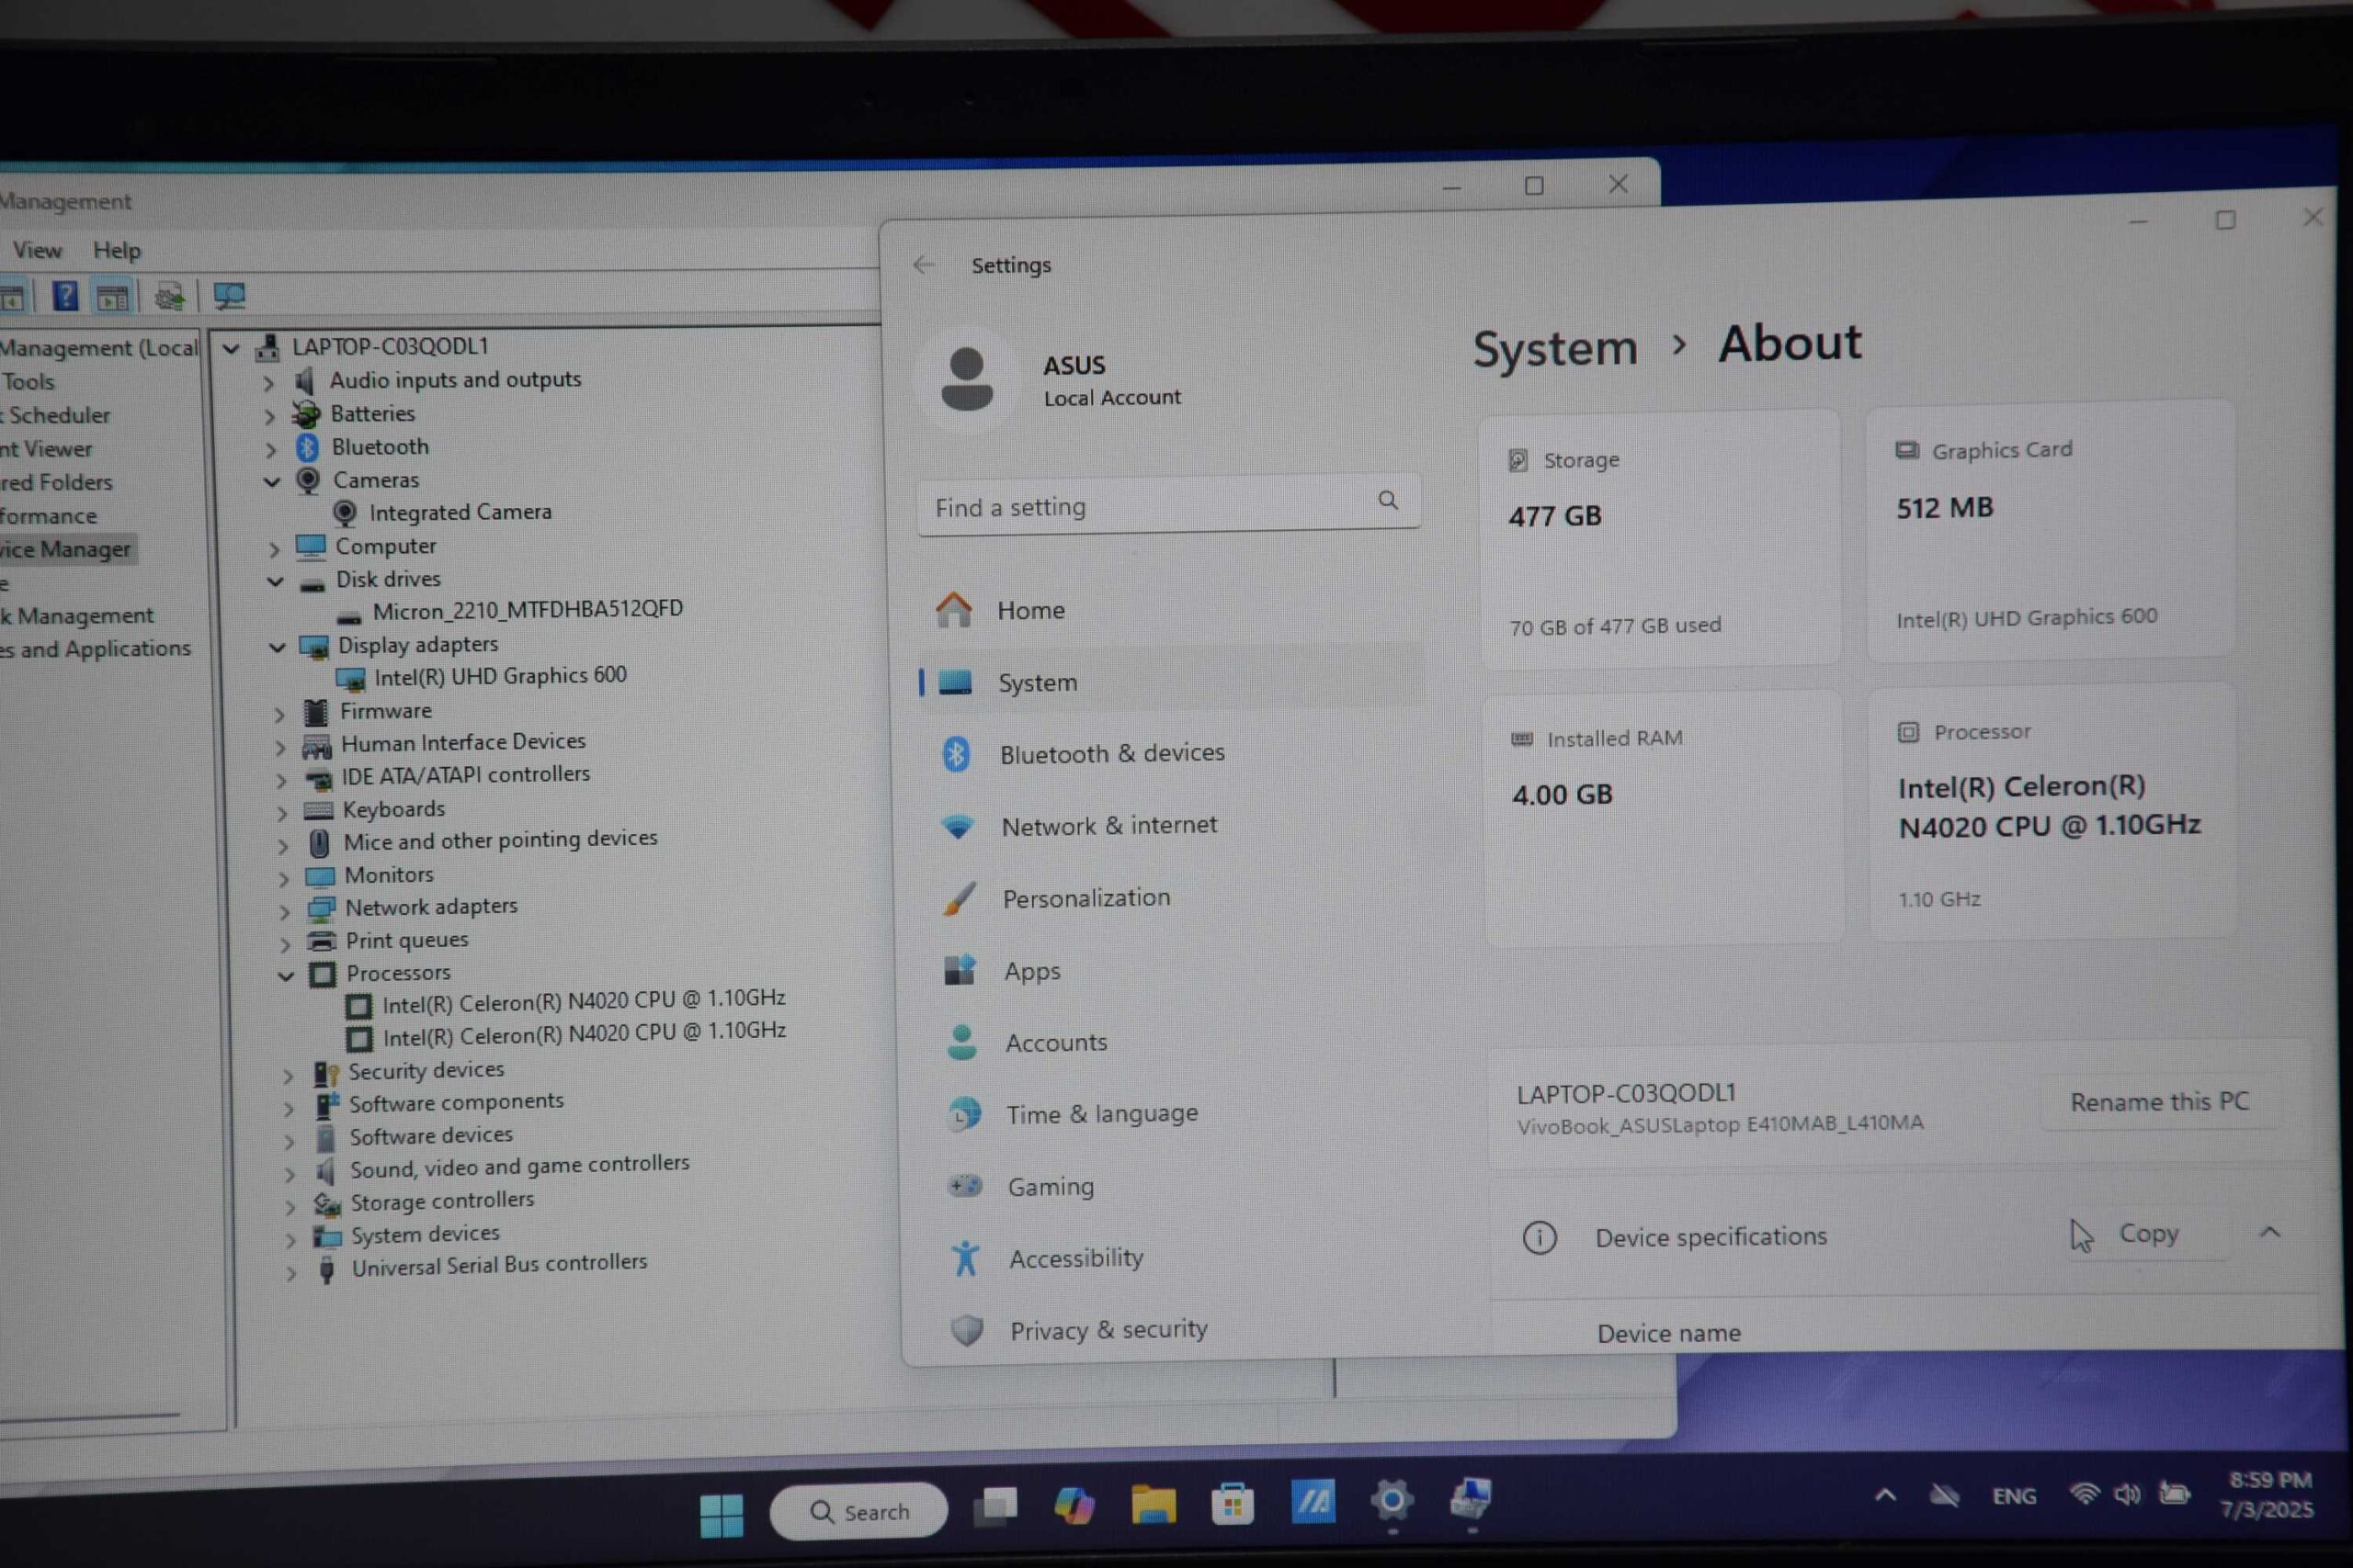Viewport: 2353px width, 1568px height.
Task: Click the Print queues category icon
Action: 321,941
